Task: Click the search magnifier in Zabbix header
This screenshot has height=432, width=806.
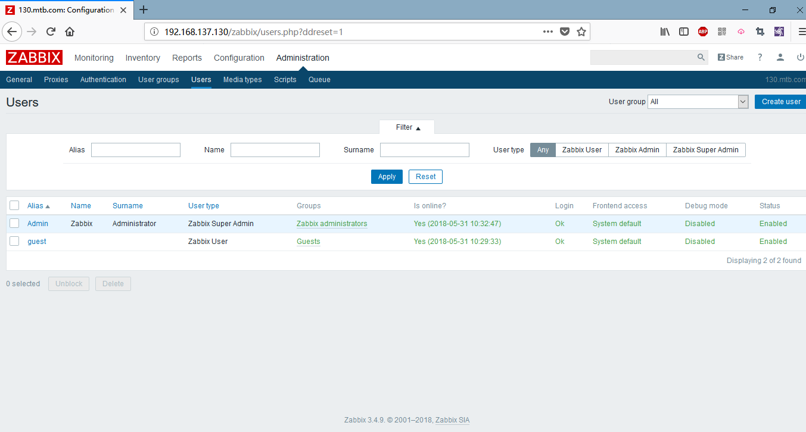Action: tap(701, 57)
